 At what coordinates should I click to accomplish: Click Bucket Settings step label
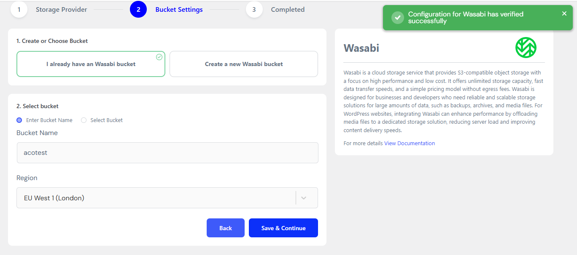179,9
